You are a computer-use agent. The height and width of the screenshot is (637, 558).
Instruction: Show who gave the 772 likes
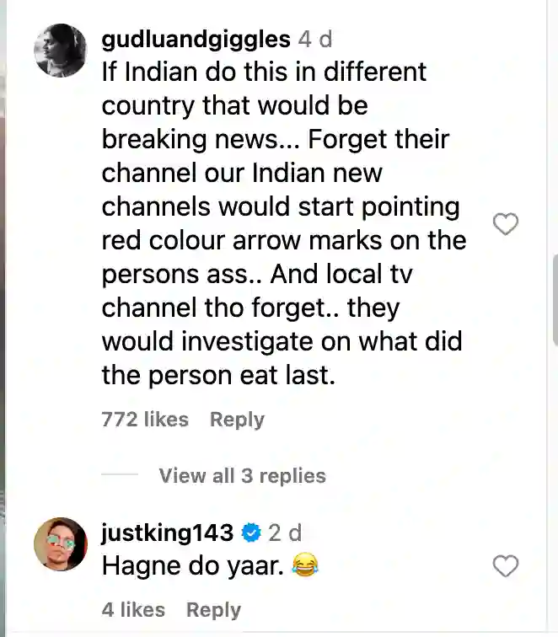145,420
